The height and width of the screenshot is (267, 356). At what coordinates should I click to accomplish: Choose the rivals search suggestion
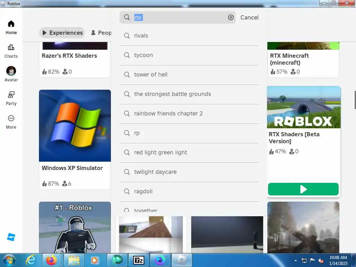coord(189,36)
